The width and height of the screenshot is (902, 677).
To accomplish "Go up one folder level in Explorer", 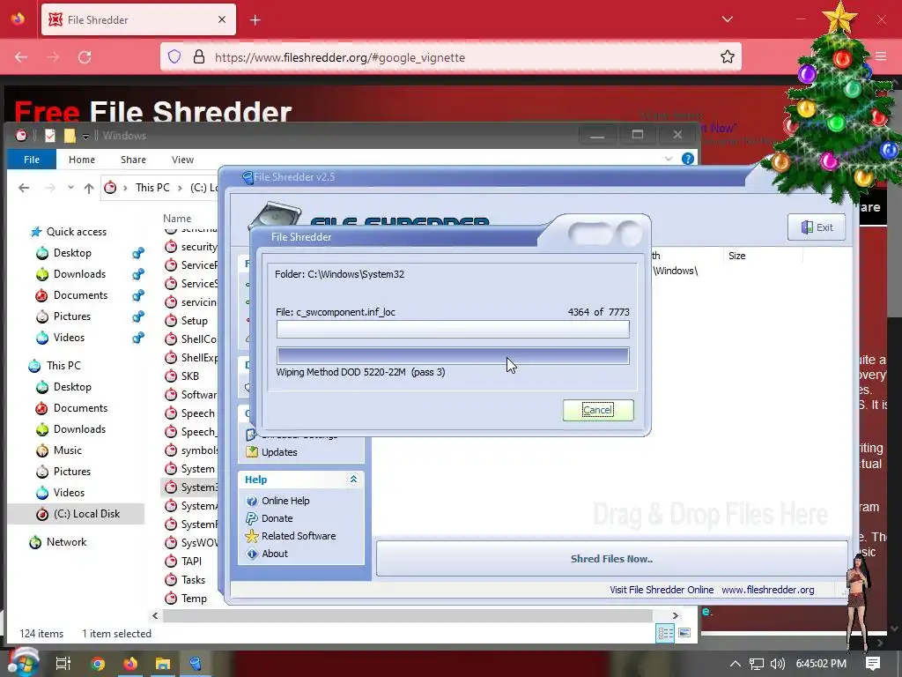I will point(89,188).
